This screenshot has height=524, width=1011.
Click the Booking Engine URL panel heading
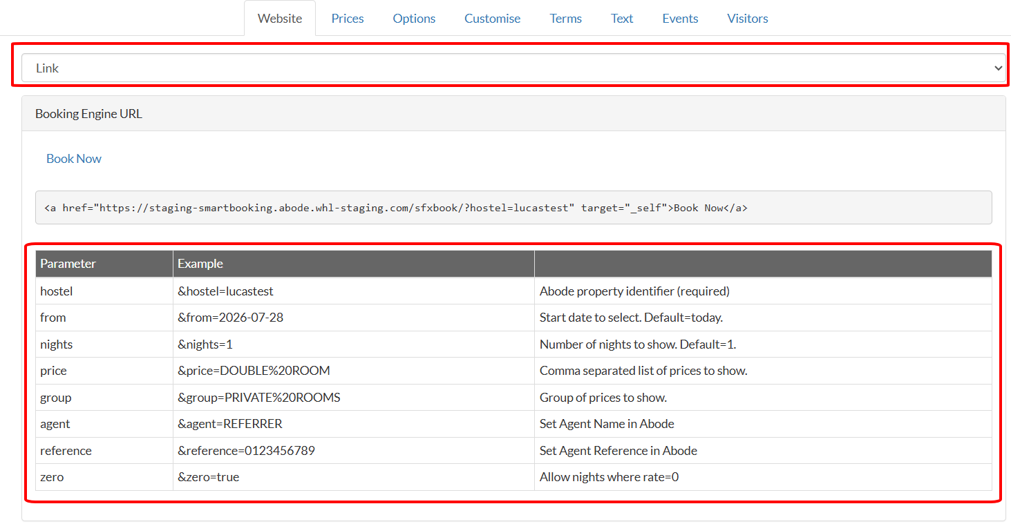513,113
